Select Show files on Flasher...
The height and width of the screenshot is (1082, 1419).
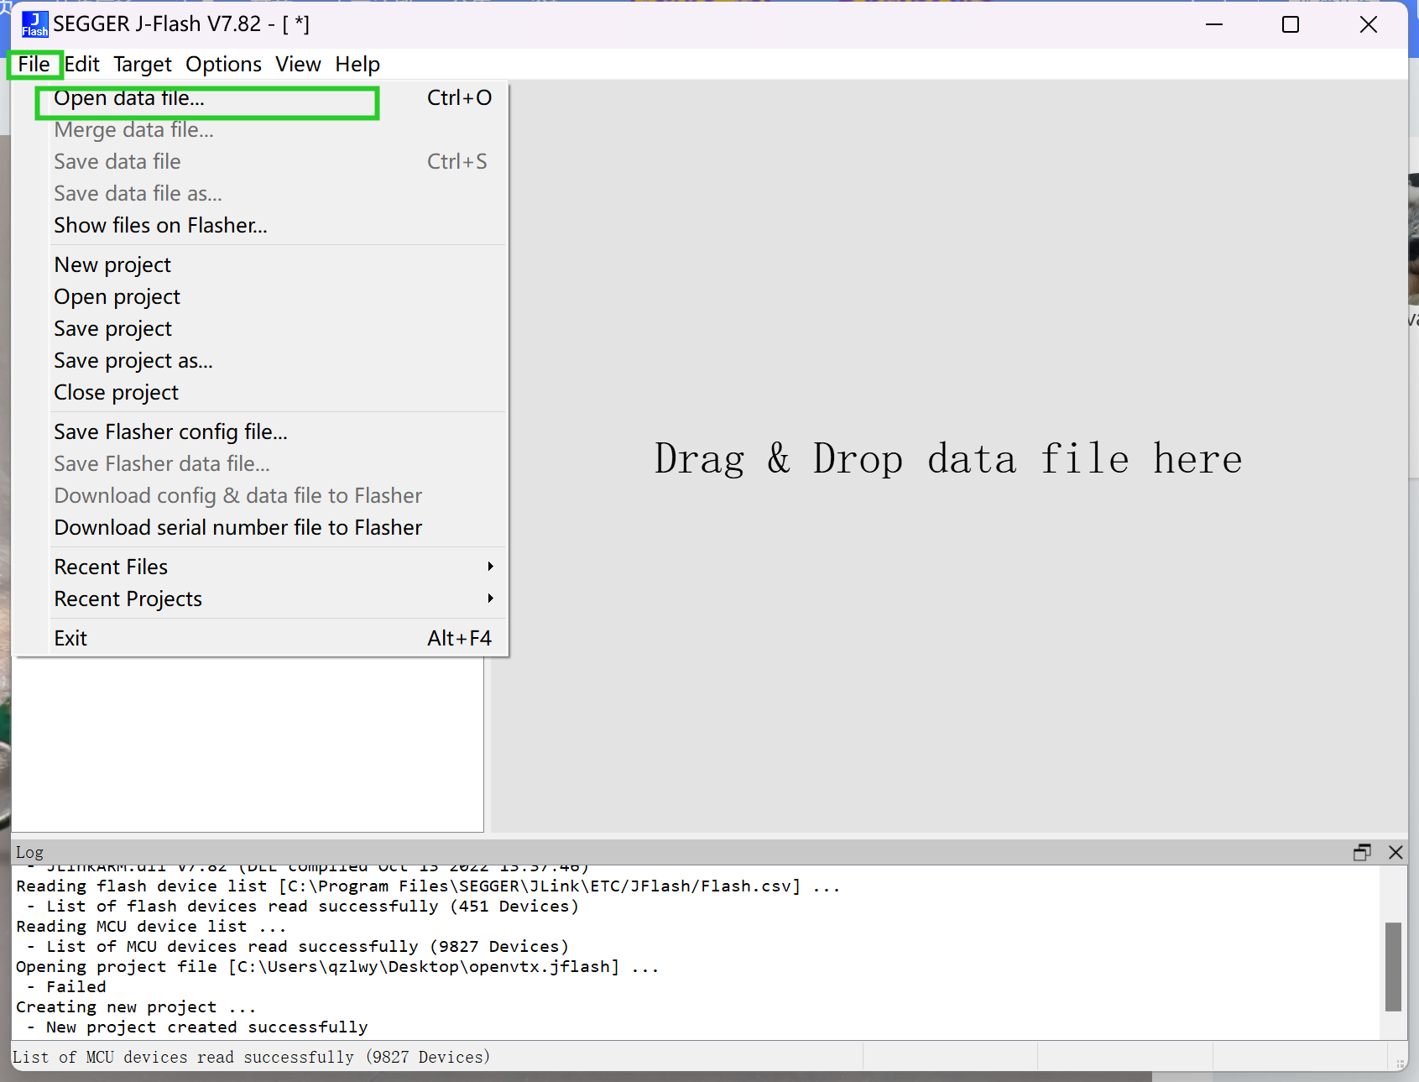click(x=160, y=226)
